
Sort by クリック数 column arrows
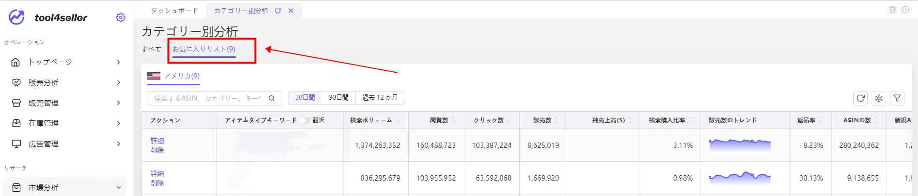[509, 120]
